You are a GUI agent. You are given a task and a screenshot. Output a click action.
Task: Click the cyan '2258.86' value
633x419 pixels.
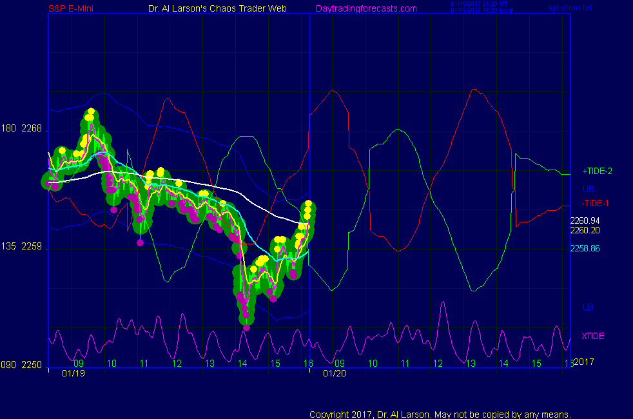pos(585,249)
